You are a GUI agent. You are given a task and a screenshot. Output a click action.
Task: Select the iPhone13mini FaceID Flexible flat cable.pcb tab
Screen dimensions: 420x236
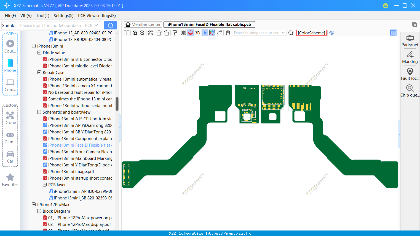pyautogui.click(x=209, y=24)
